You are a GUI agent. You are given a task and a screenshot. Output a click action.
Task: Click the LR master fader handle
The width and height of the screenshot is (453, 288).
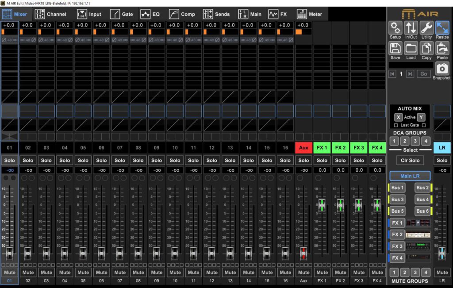(442, 253)
